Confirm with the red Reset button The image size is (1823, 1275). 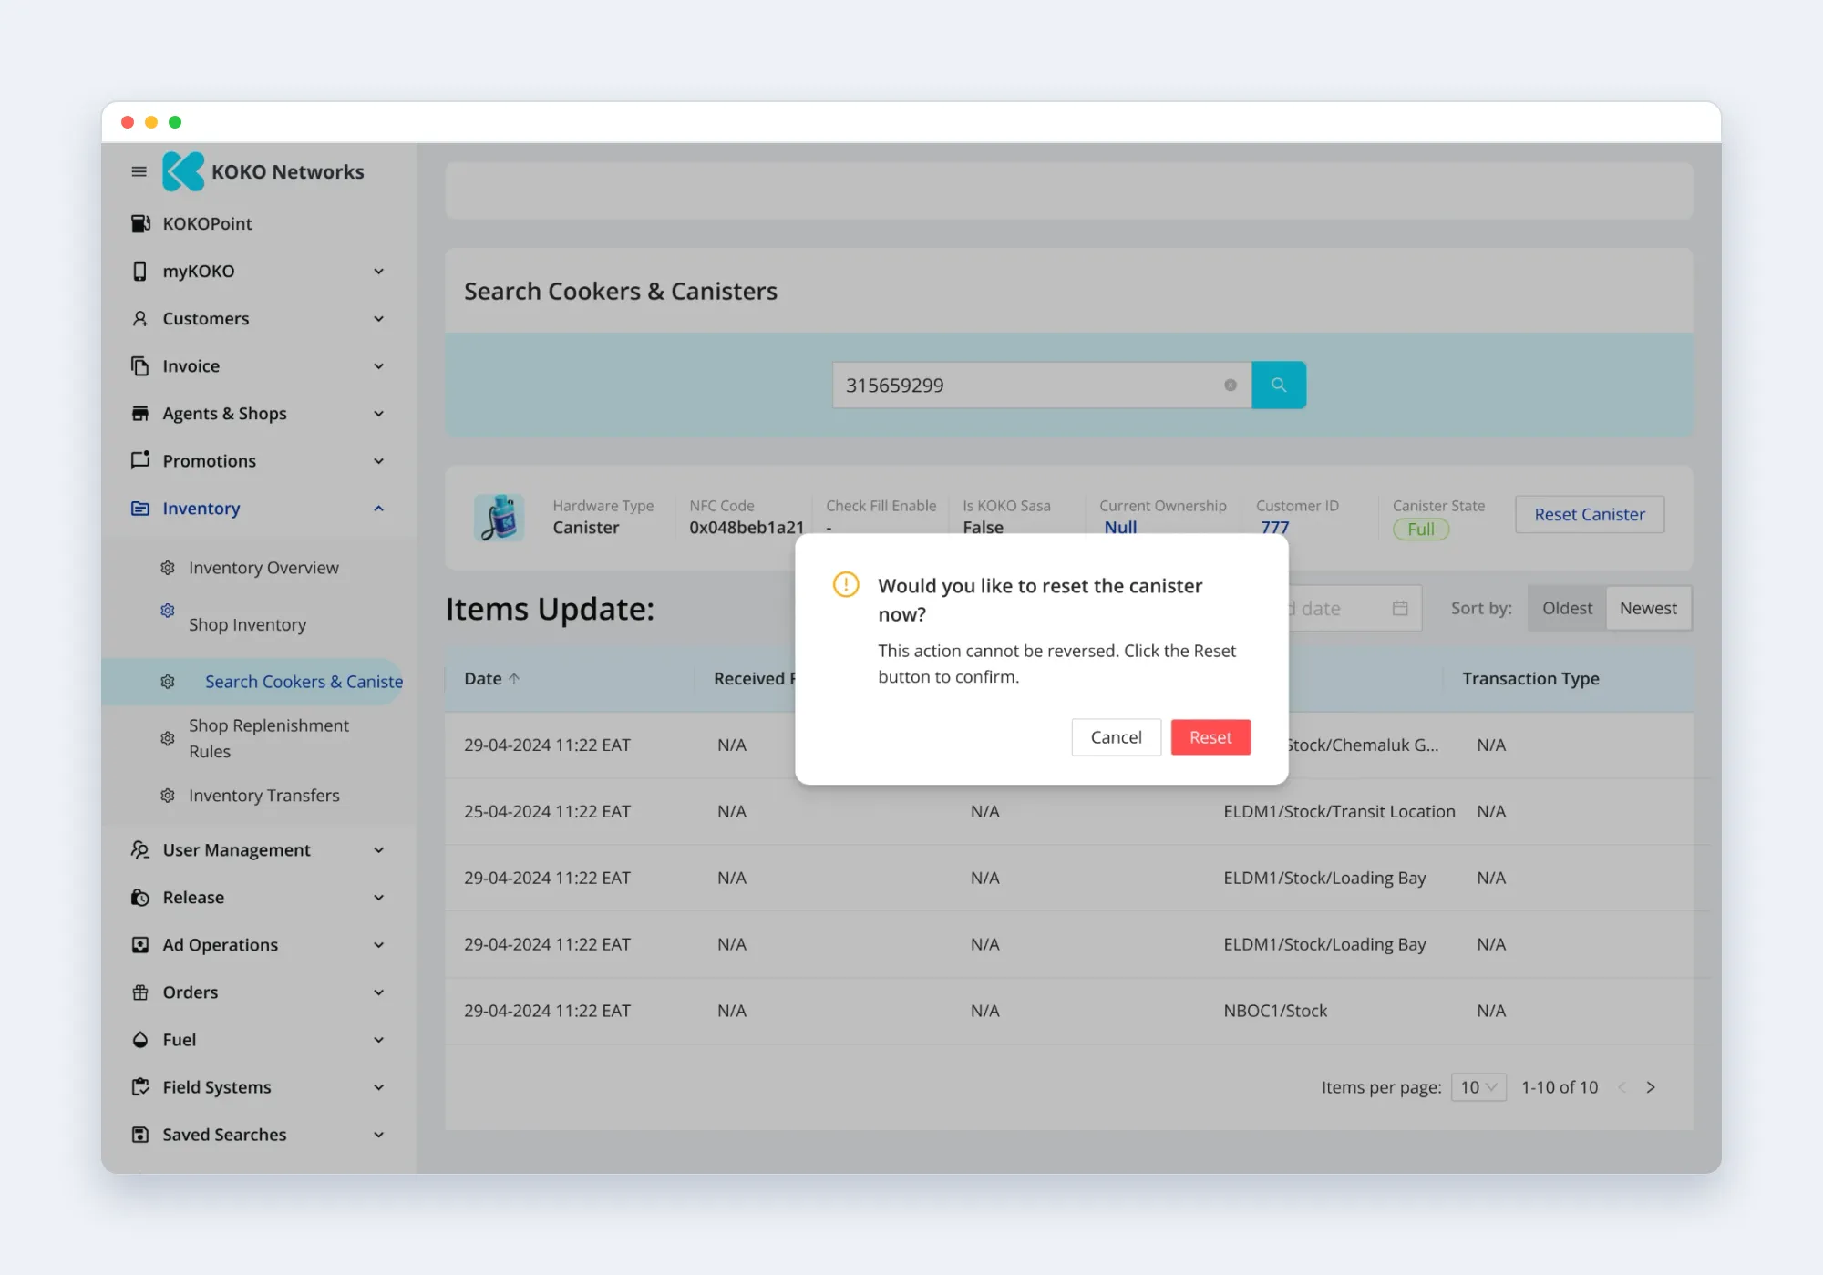pos(1210,736)
